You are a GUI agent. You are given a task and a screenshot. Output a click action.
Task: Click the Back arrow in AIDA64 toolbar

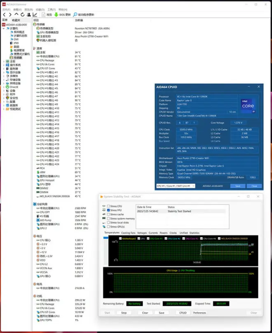pos(5,14)
